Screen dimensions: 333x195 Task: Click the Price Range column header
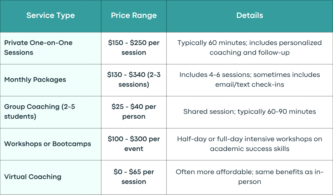coord(134,16)
